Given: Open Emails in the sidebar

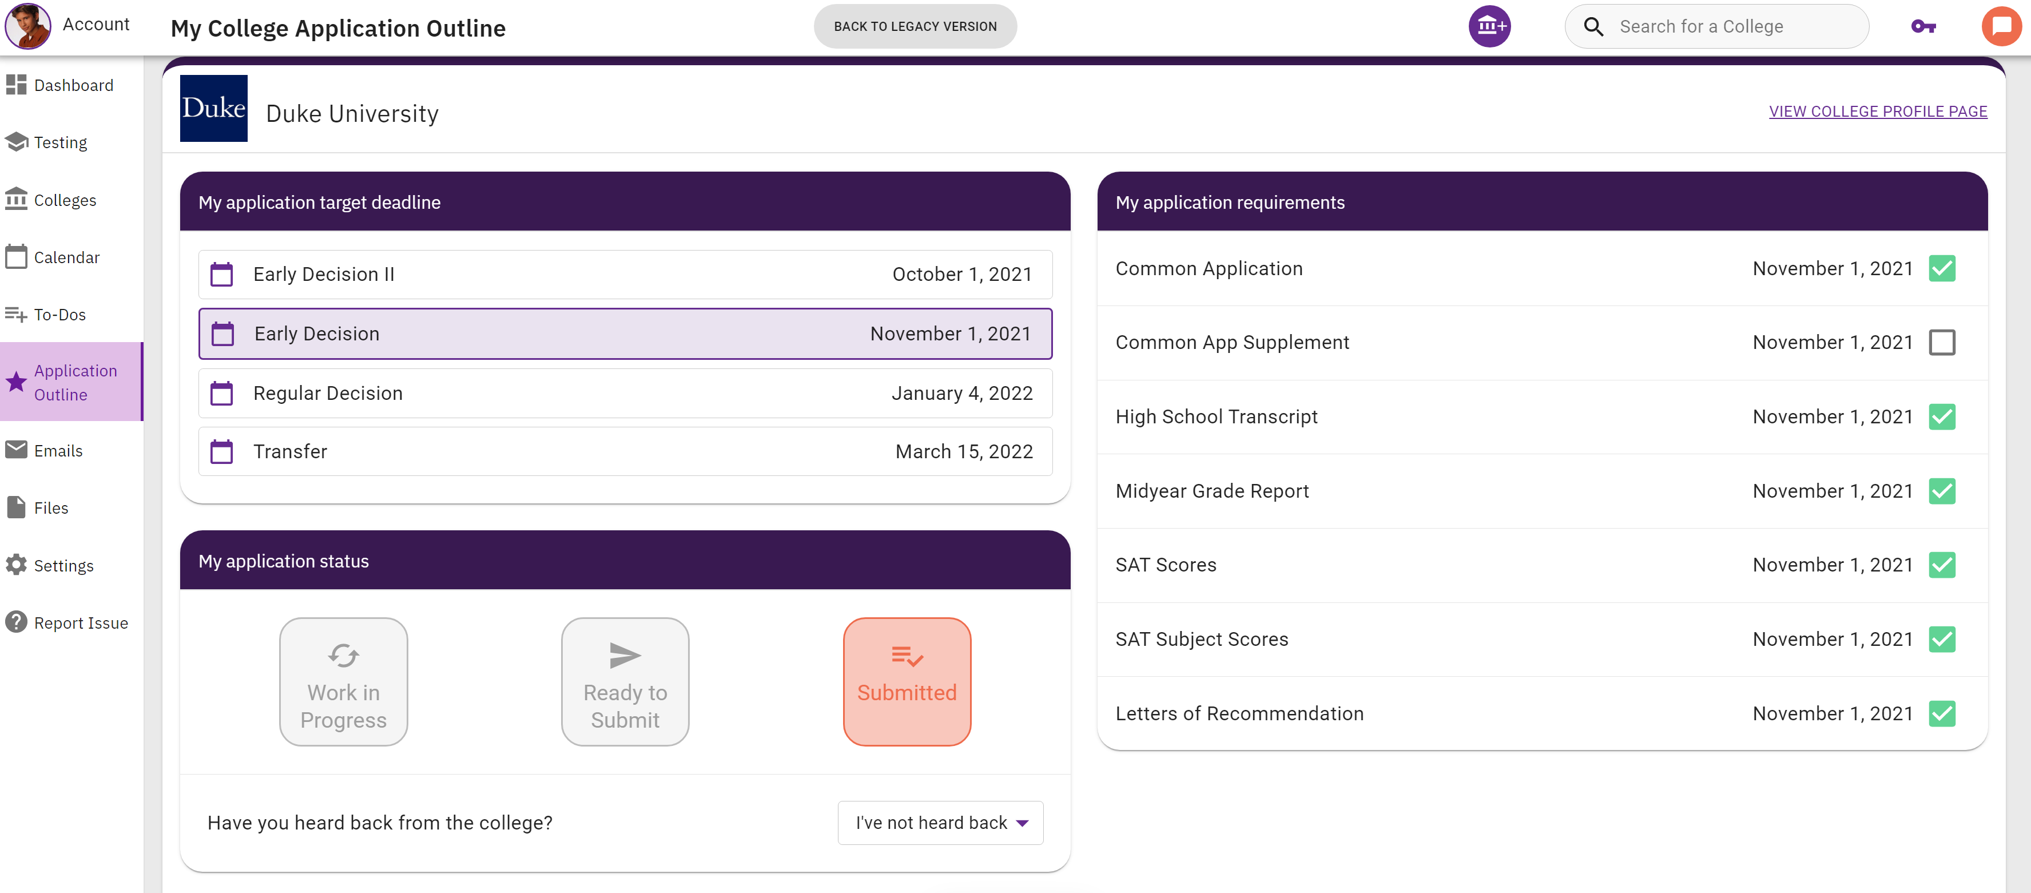Looking at the screenshot, I should pyautogui.click(x=71, y=450).
